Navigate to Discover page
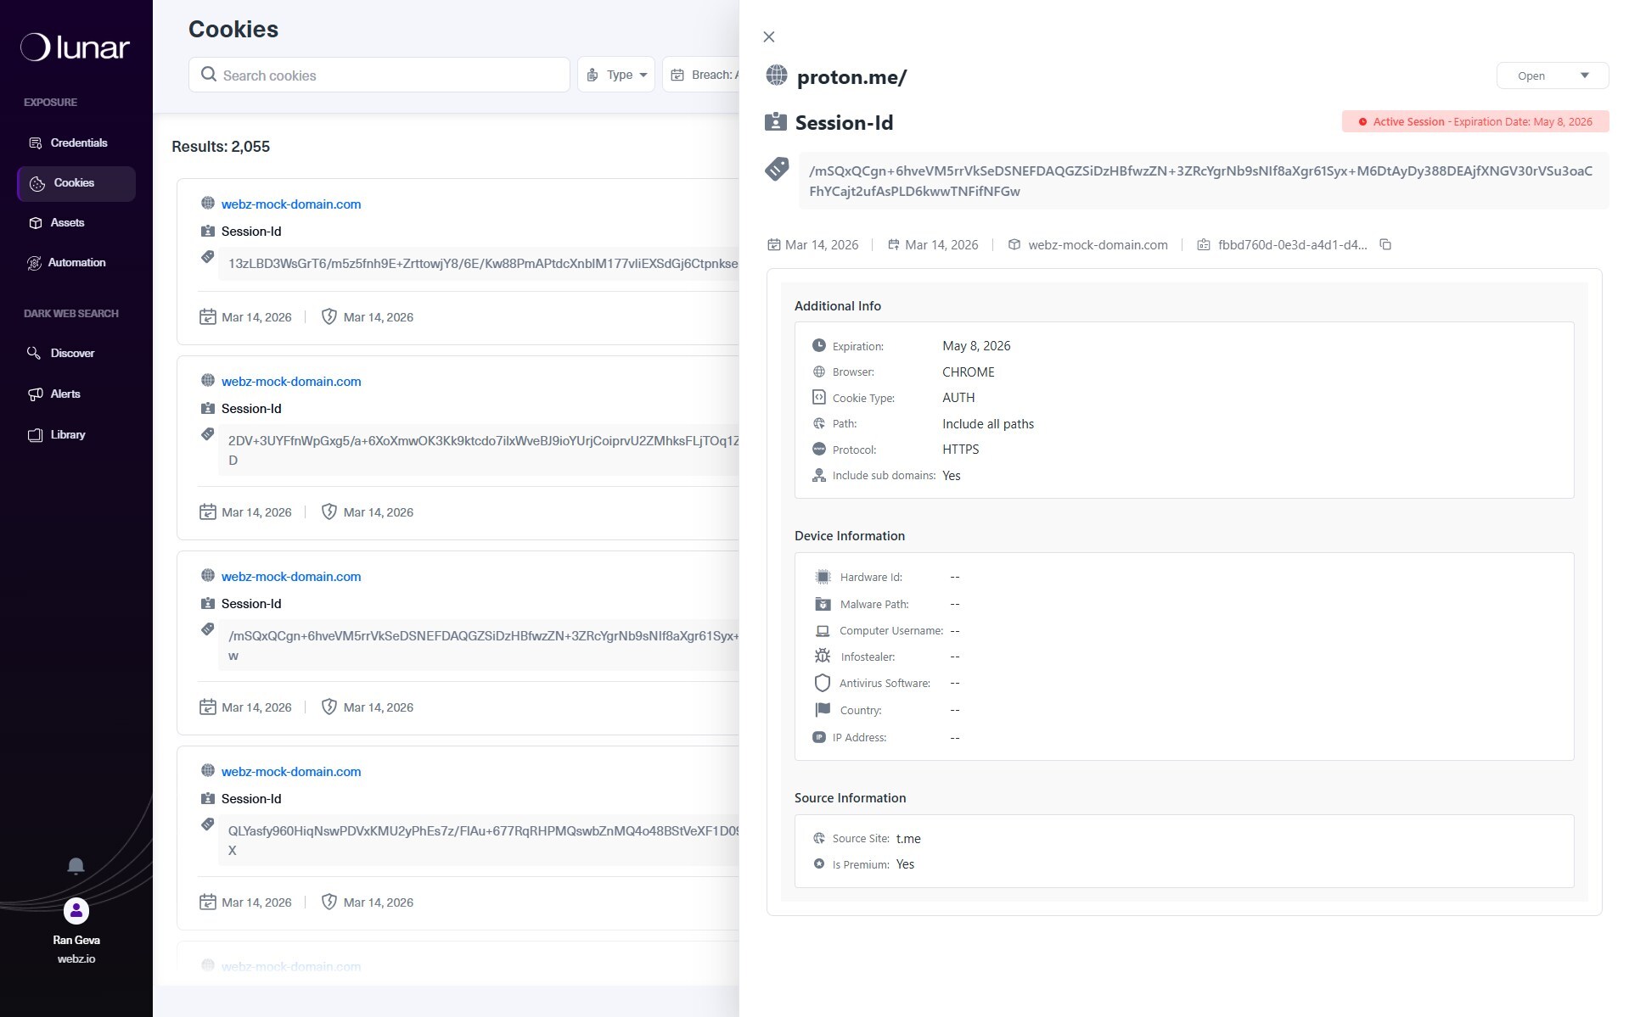Image resolution: width=1629 pixels, height=1017 pixels. 72,354
